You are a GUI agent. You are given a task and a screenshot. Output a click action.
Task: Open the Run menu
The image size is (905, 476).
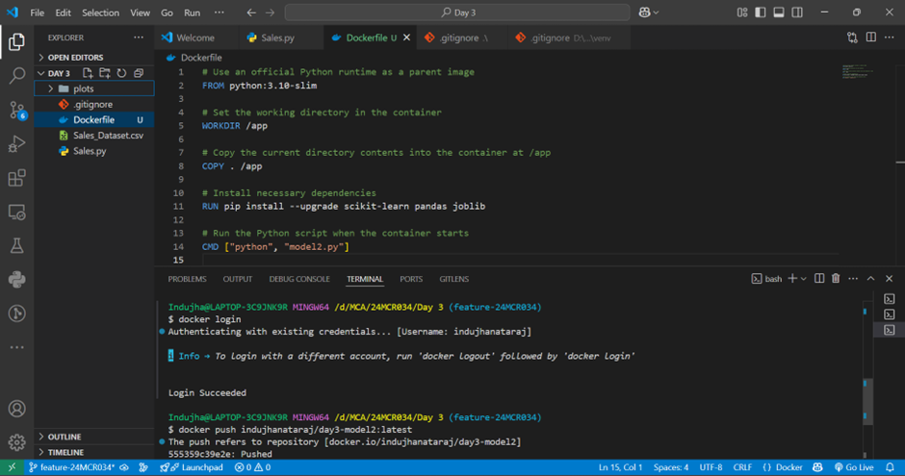pos(193,13)
